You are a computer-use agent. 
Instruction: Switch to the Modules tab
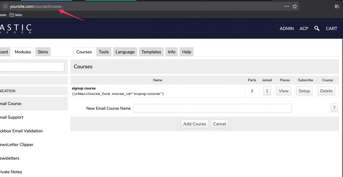pyautogui.click(x=23, y=52)
